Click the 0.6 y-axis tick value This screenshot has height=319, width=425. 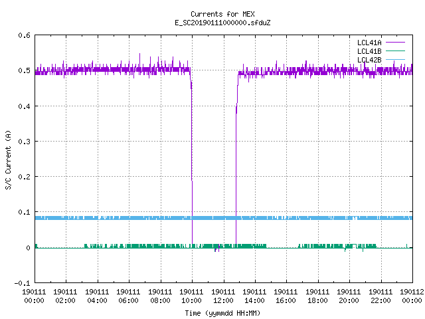coord(24,35)
